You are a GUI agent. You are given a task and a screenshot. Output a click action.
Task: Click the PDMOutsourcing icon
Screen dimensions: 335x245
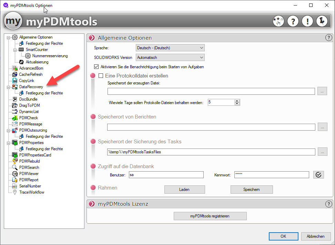(15, 130)
